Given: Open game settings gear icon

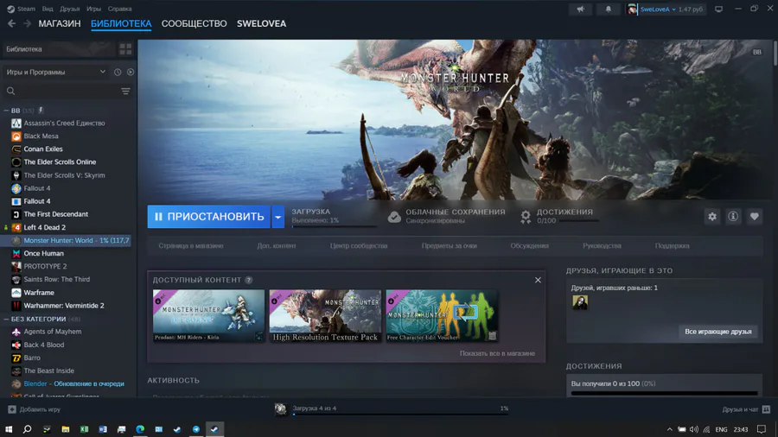Looking at the screenshot, I should tap(712, 217).
